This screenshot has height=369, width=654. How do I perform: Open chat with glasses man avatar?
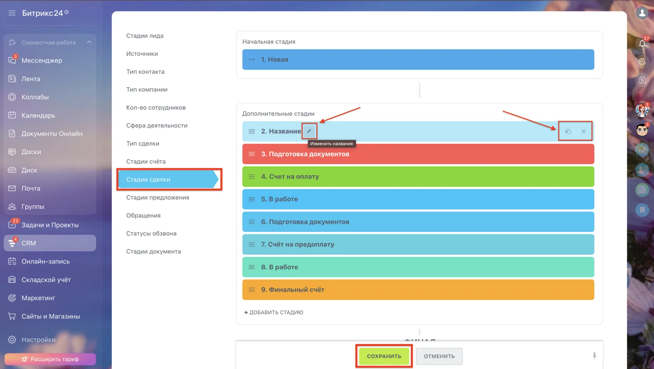642,130
